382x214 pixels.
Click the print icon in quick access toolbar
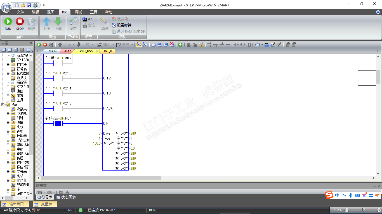(x=35, y=5)
